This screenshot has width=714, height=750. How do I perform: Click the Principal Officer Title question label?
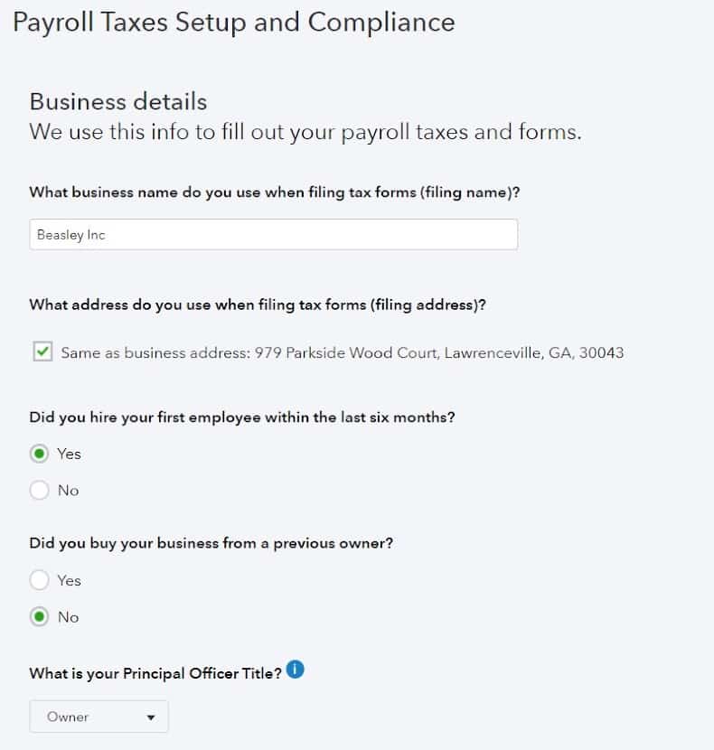coord(155,673)
